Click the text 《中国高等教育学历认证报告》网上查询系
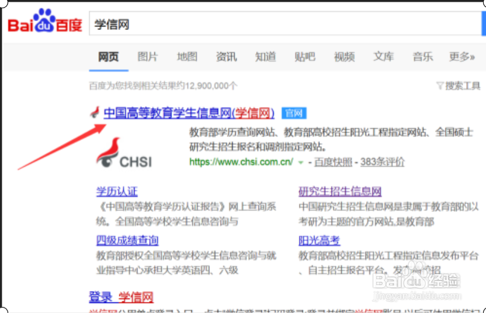 coord(186,207)
